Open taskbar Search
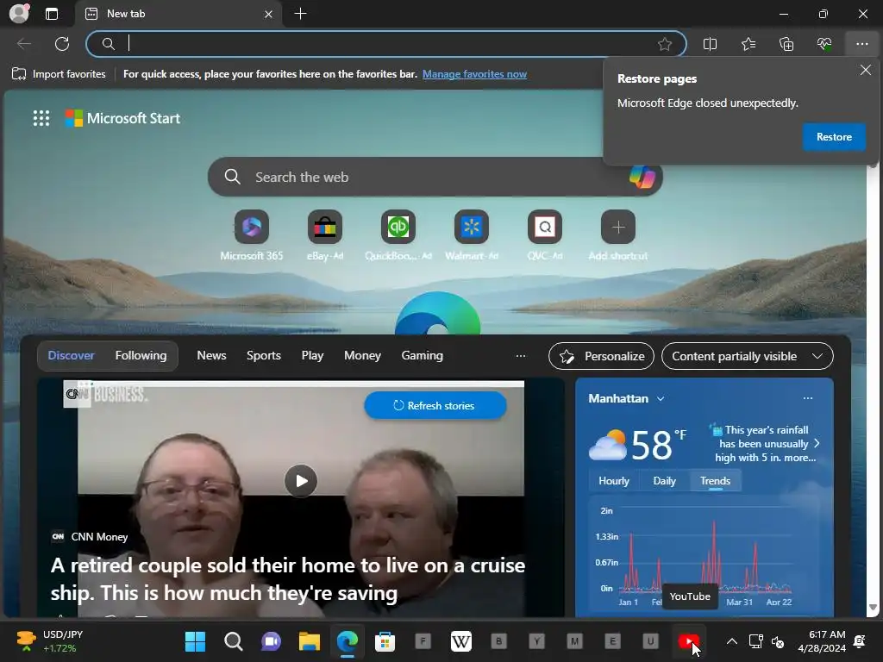Screen dimensions: 883x662 [233, 641]
